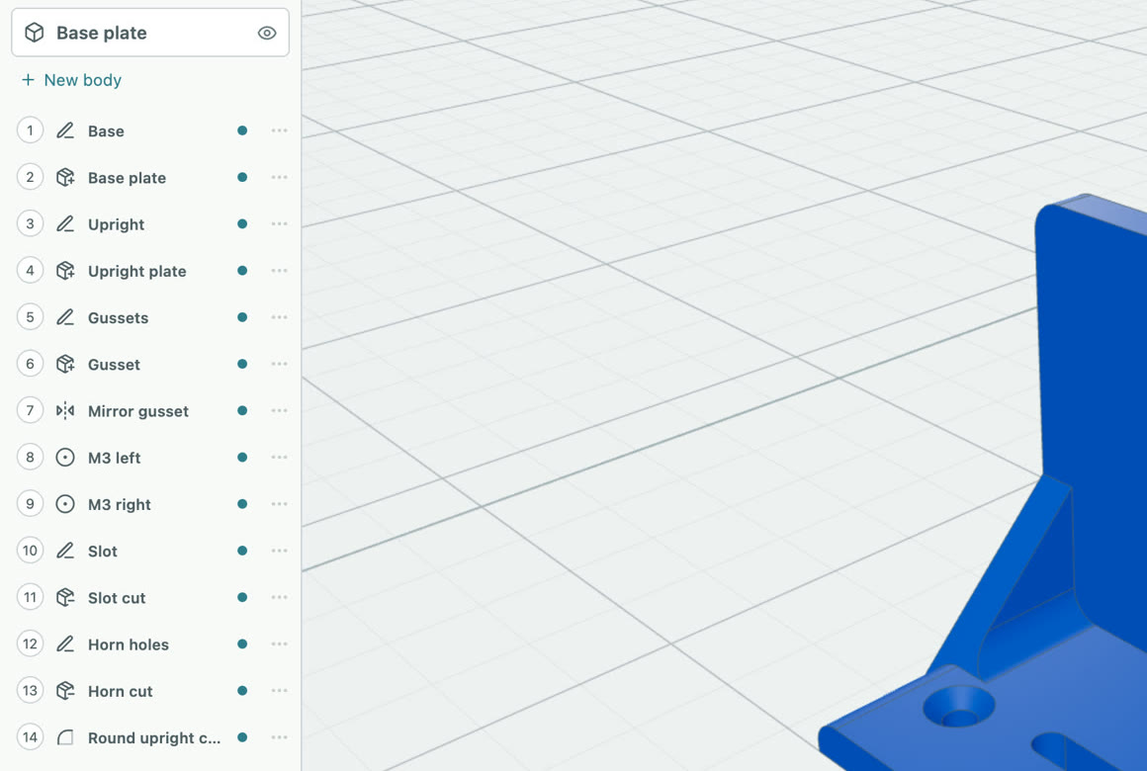Select the 'Mirror gusset' step label

[138, 411]
